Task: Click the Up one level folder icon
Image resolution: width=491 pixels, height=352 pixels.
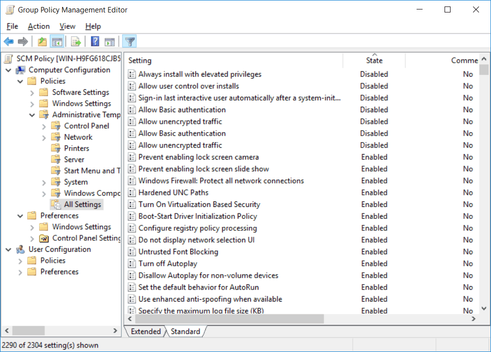Action: coord(42,41)
